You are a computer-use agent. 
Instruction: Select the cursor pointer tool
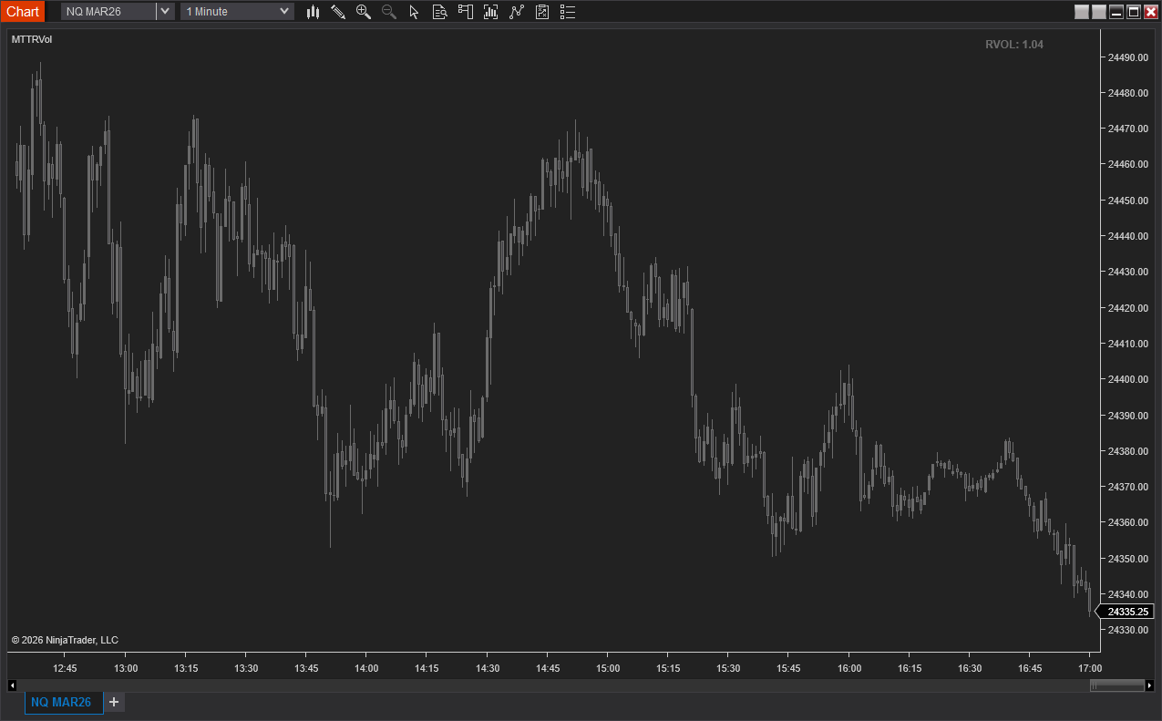tap(414, 12)
